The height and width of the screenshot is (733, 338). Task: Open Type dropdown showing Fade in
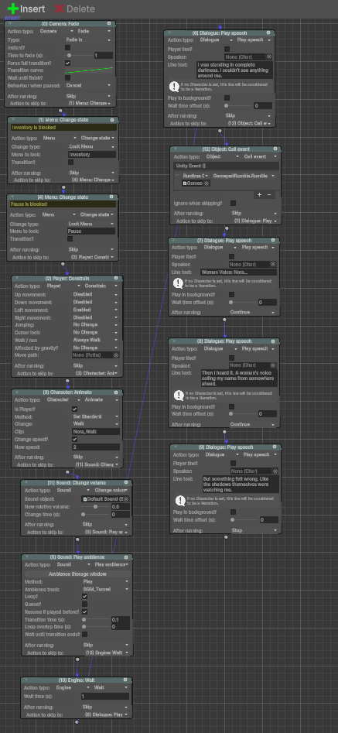89,40
